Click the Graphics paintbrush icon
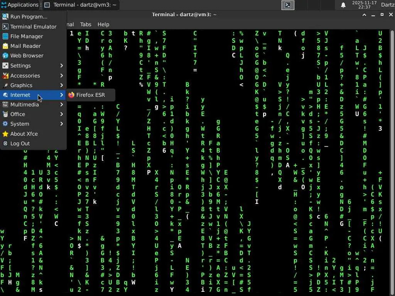The height and width of the screenshot is (296, 395). click(5, 85)
